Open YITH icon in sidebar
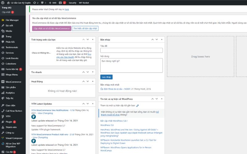The width and height of the screenshot is (247, 154). (3, 116)
